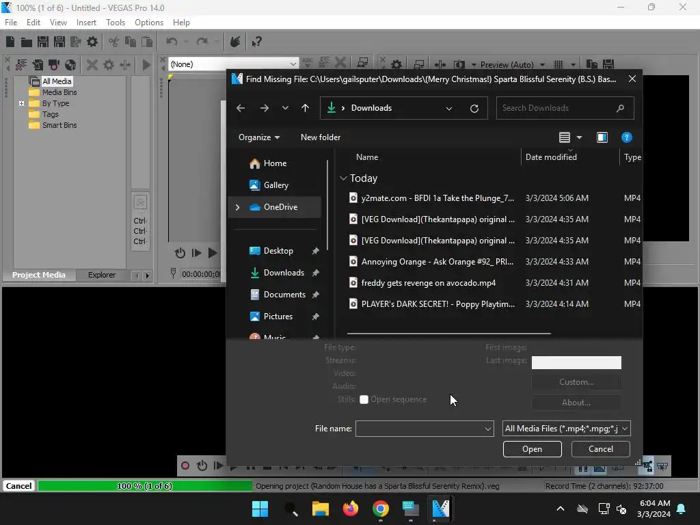This screenshot has height=525, width=700.
Task: Click Remove unused media icon in Project Media
Action: click(x=21, y=65)
